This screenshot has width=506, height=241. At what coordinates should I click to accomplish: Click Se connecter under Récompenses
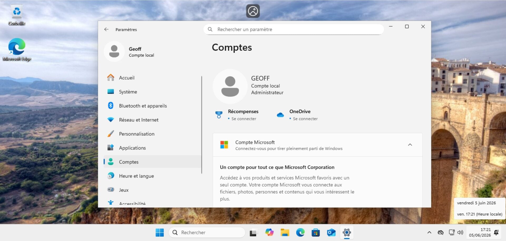pos(244,119)
